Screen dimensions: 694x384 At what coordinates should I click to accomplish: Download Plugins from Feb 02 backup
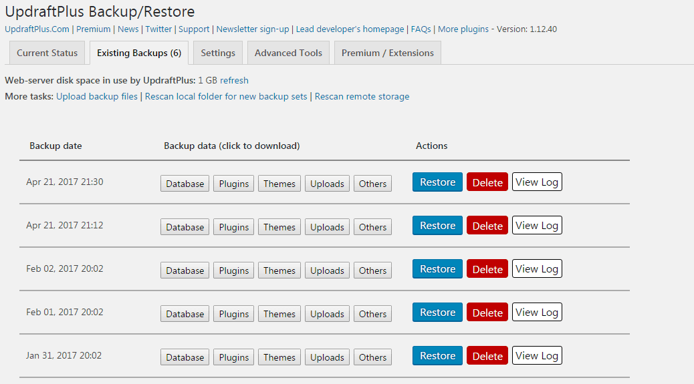[234, 270]
